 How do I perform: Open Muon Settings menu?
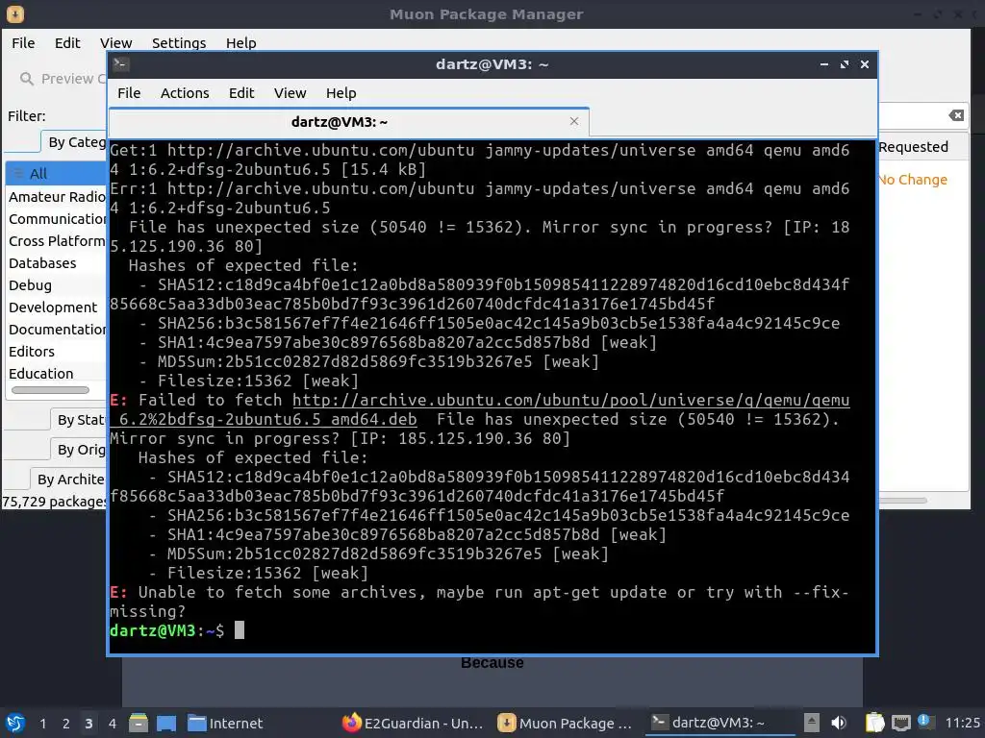(x=179, y=42)
